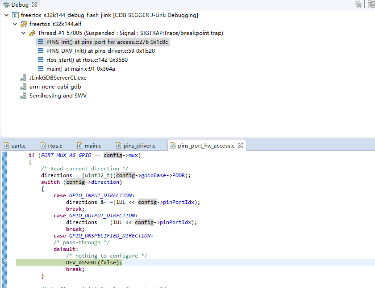Click the directions |= assignment line
Viewport: 375px width, 288px height.
coord(132,222)
